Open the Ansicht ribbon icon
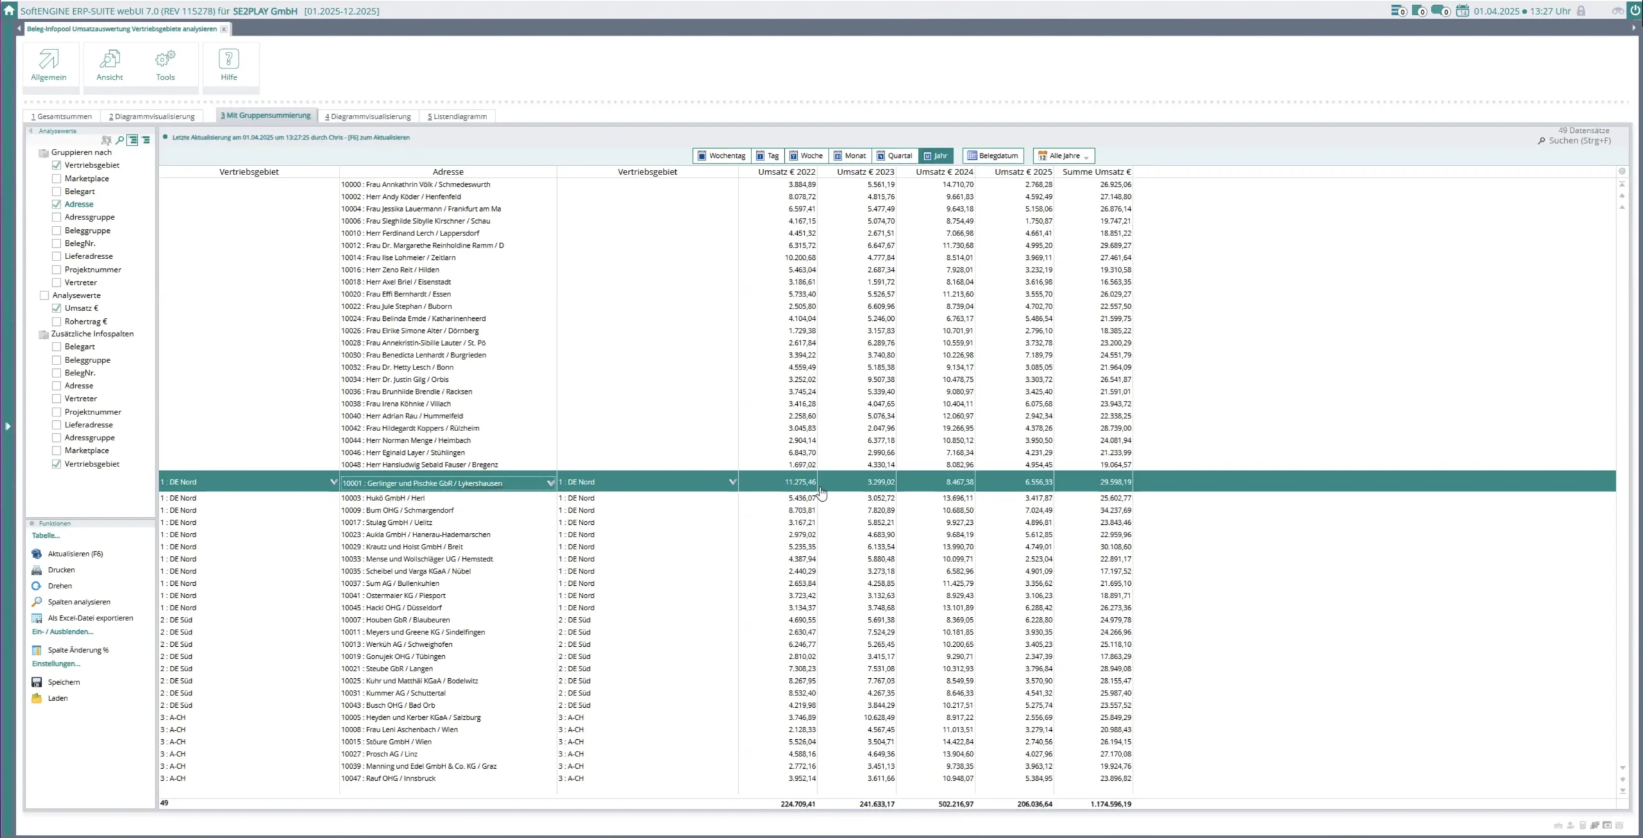Image resolution: width=1643 pixels, height=838 pixels. point(110,60)
